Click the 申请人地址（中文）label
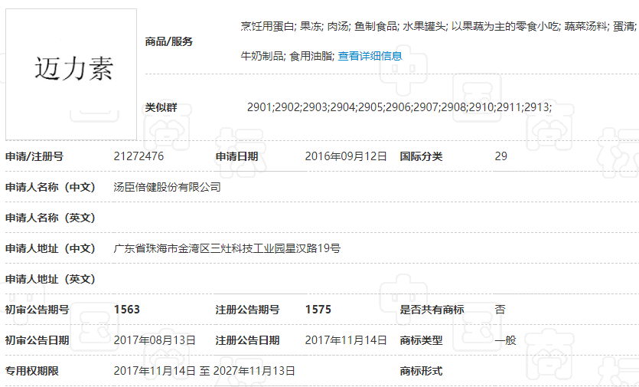This screenshot has height=387, width=639. tap(51, 248)
